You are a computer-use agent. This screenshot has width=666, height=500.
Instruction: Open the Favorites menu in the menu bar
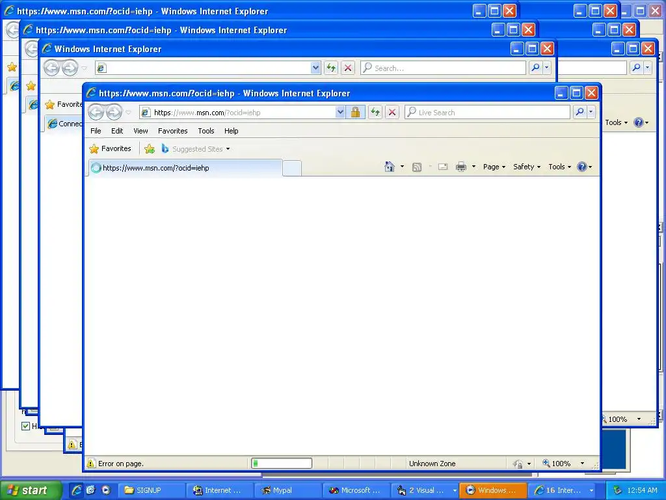(x=172, y=131)
